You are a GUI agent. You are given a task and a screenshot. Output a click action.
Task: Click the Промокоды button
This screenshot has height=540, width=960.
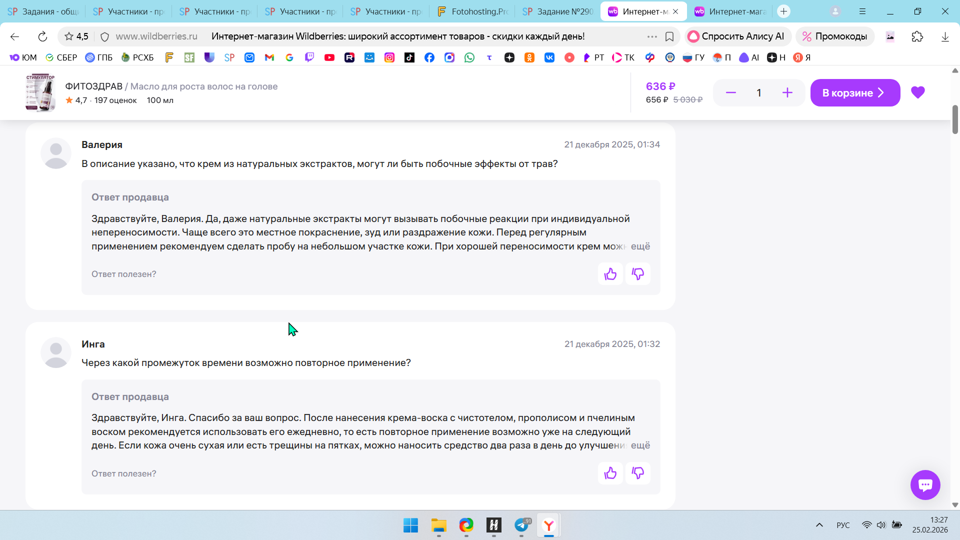[834, 36]
